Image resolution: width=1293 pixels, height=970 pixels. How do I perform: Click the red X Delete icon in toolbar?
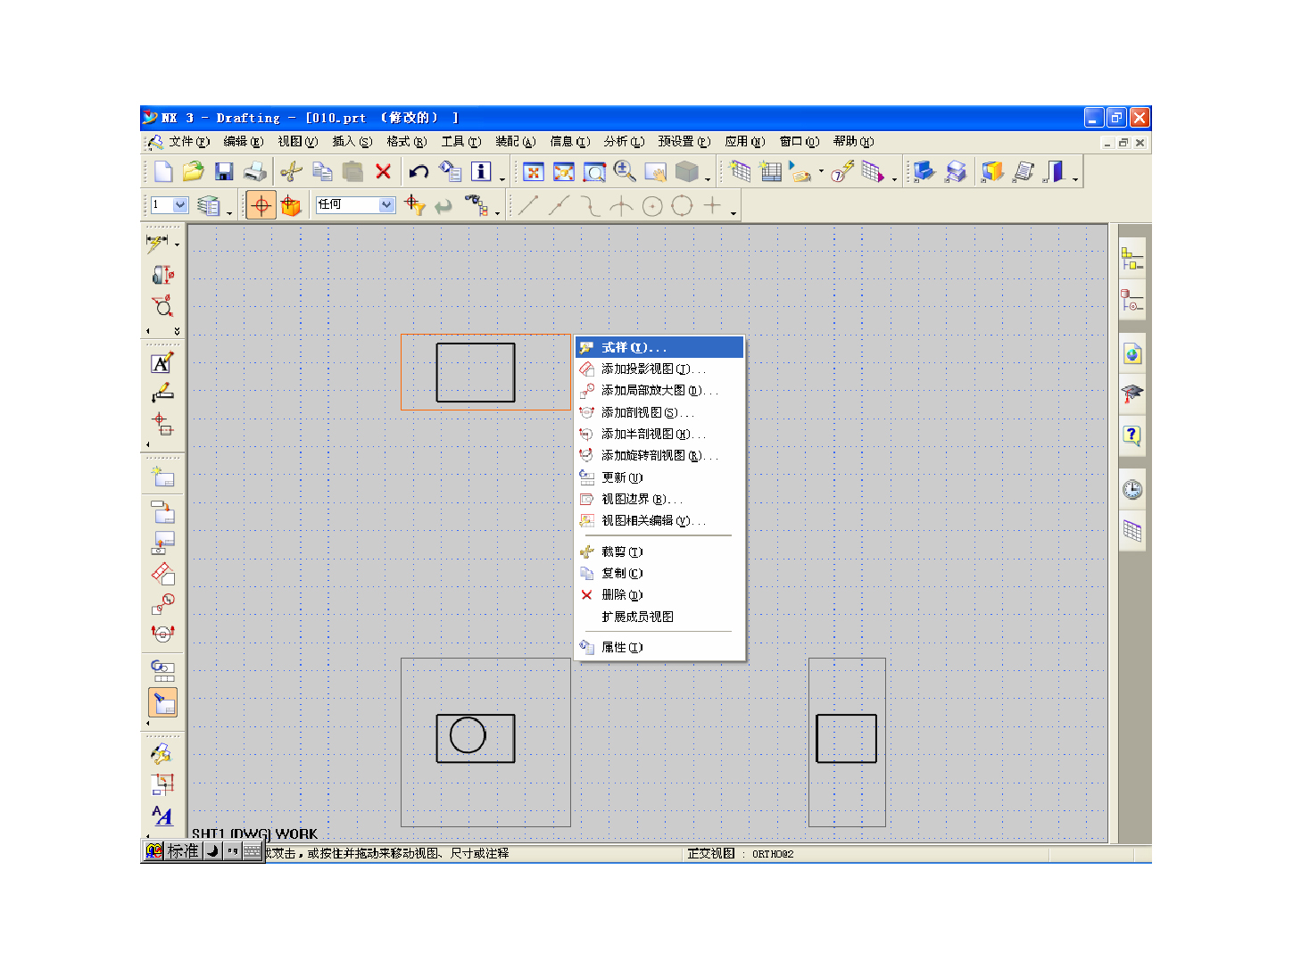(384, 171)
